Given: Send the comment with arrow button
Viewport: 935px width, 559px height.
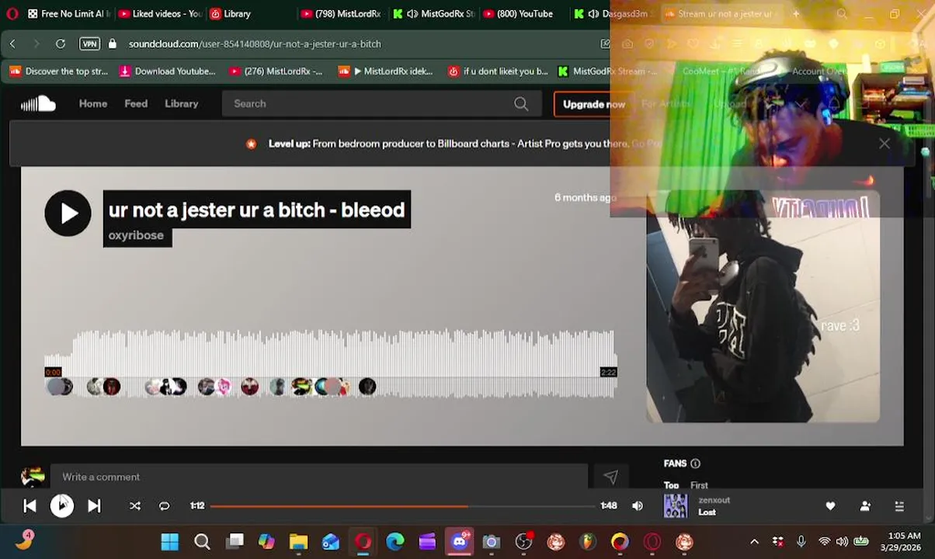Looking at the screenshot, I should (x=610, y=477).
